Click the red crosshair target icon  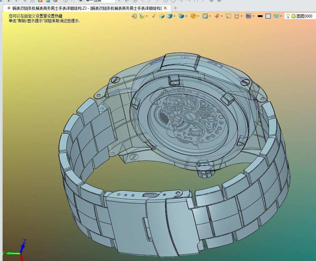pyautogui.click(x=217, y=16)
